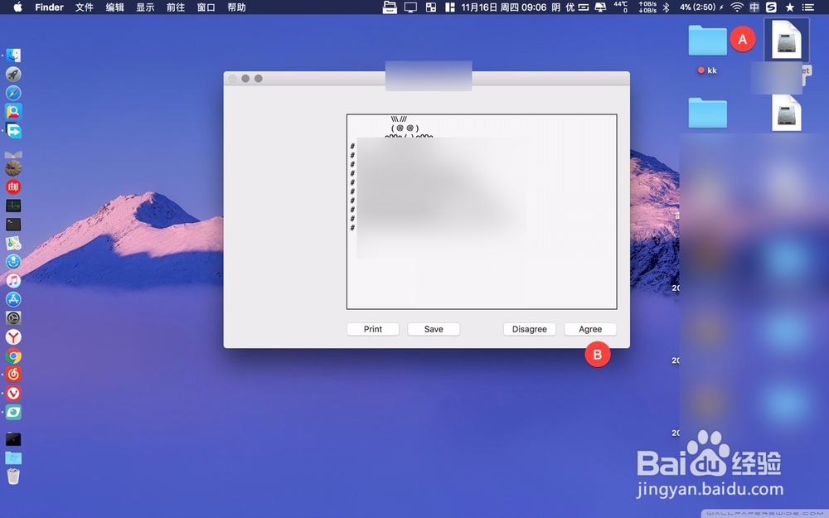Open the Trash at the Dock bottom
This screenshot has height=518, width=829.
tap(13, 474)
